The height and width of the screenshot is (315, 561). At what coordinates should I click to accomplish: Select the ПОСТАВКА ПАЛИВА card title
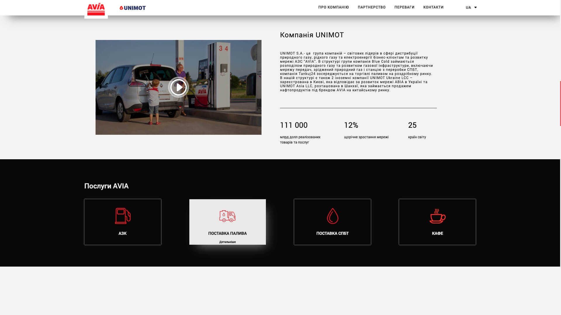click(227, 233)
